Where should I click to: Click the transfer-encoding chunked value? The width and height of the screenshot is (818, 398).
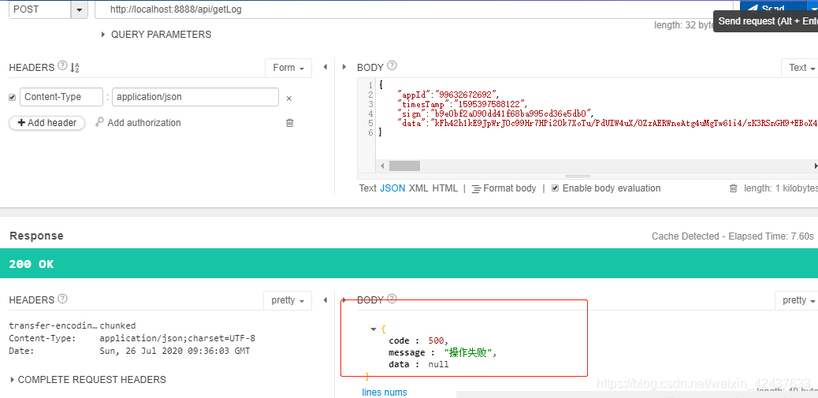(x=117, y=325)
